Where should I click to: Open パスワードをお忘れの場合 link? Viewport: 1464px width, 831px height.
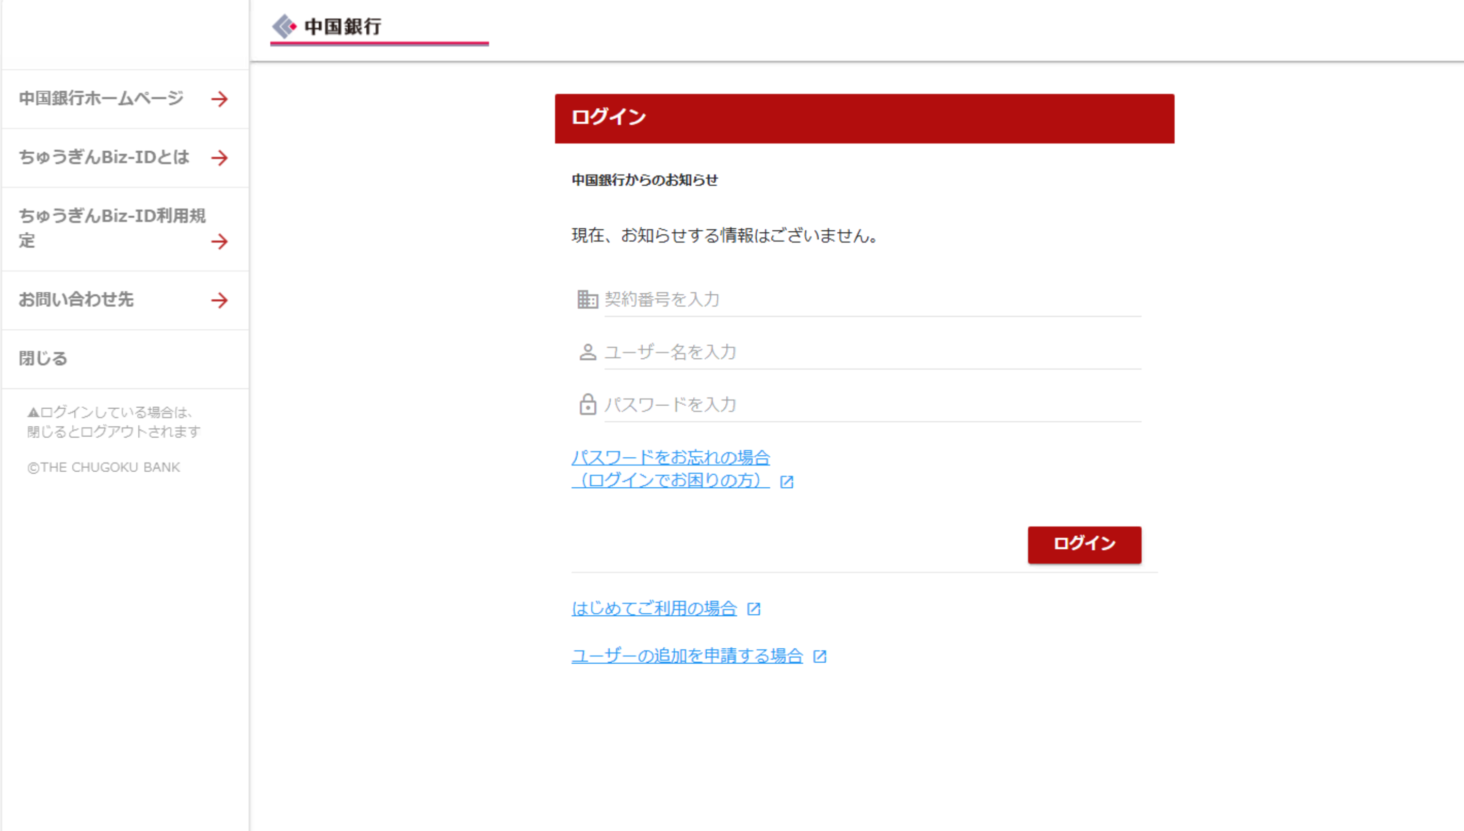click(671, 469)
